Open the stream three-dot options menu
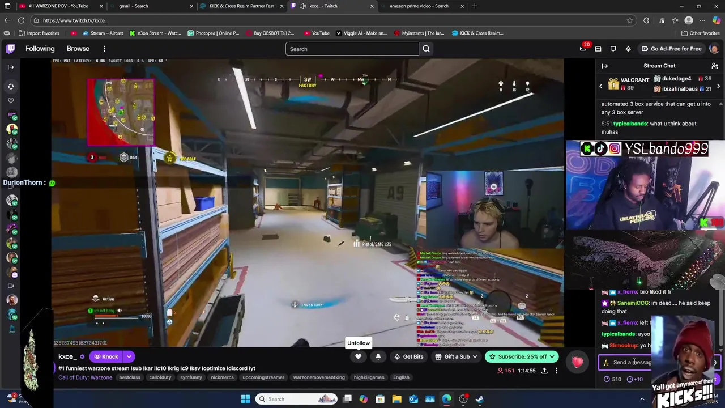725x408 pixels. point(556,371)
